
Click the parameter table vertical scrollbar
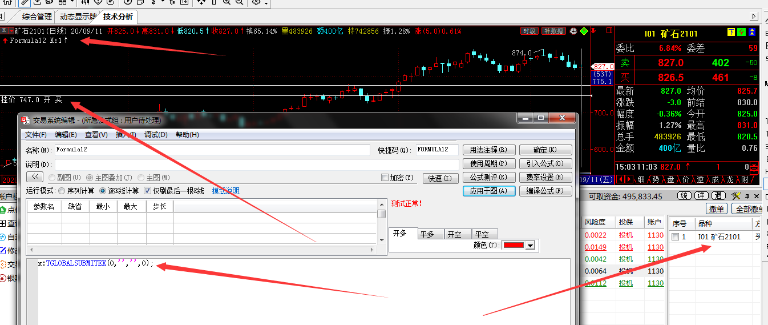click(382, 223)
